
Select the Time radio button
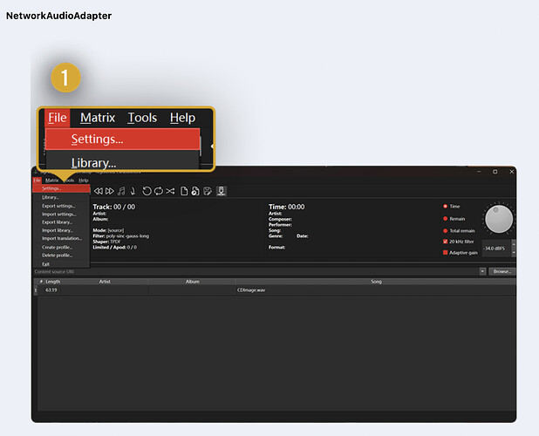(x=445, y=206)
